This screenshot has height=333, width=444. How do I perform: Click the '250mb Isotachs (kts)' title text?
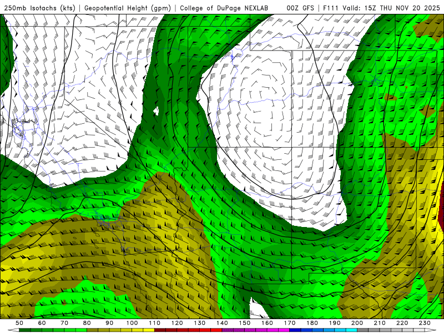tap(40, 8)
